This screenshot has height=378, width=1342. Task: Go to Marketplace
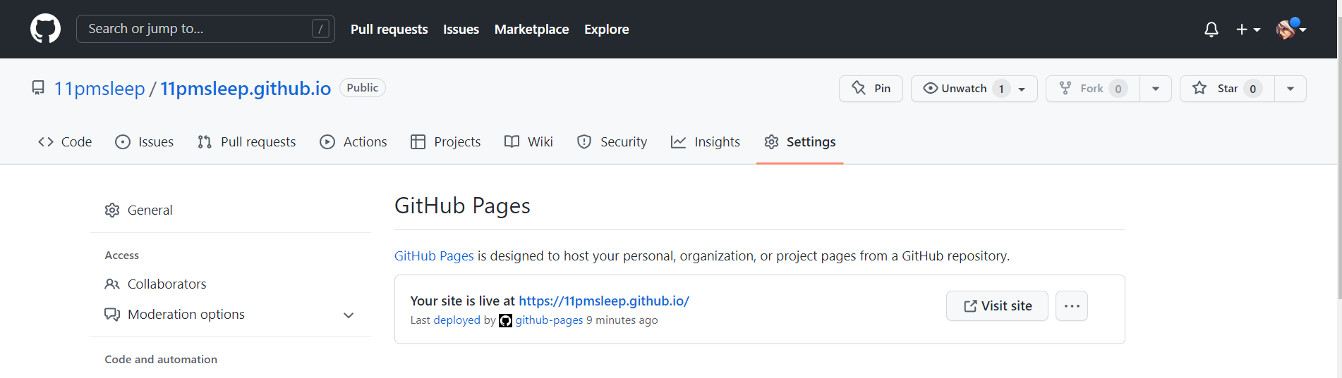coord(531,30)
